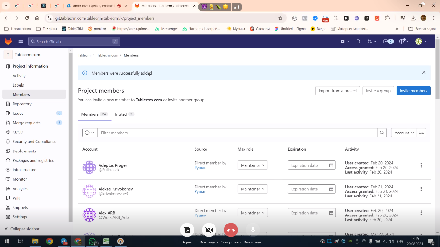Click the Tablecrm breadcrumb link

coord(84,55)
